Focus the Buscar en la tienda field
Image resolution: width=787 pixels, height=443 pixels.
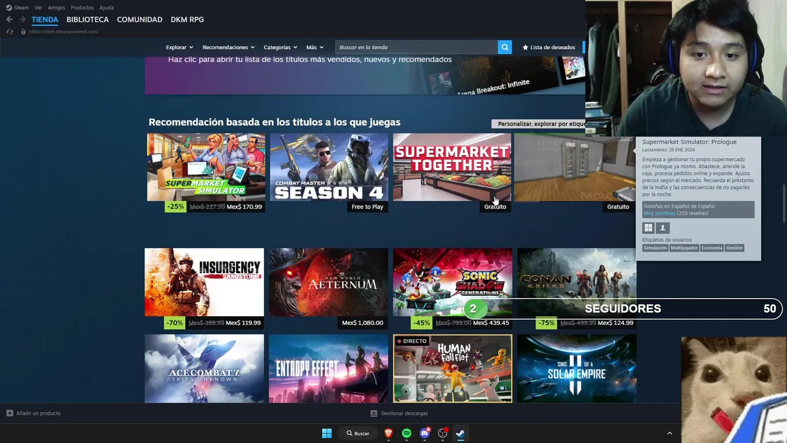[417, 47]
